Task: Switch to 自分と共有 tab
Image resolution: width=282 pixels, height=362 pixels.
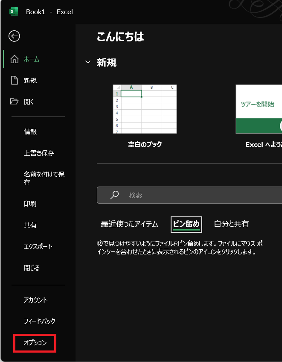Action: 231,224
